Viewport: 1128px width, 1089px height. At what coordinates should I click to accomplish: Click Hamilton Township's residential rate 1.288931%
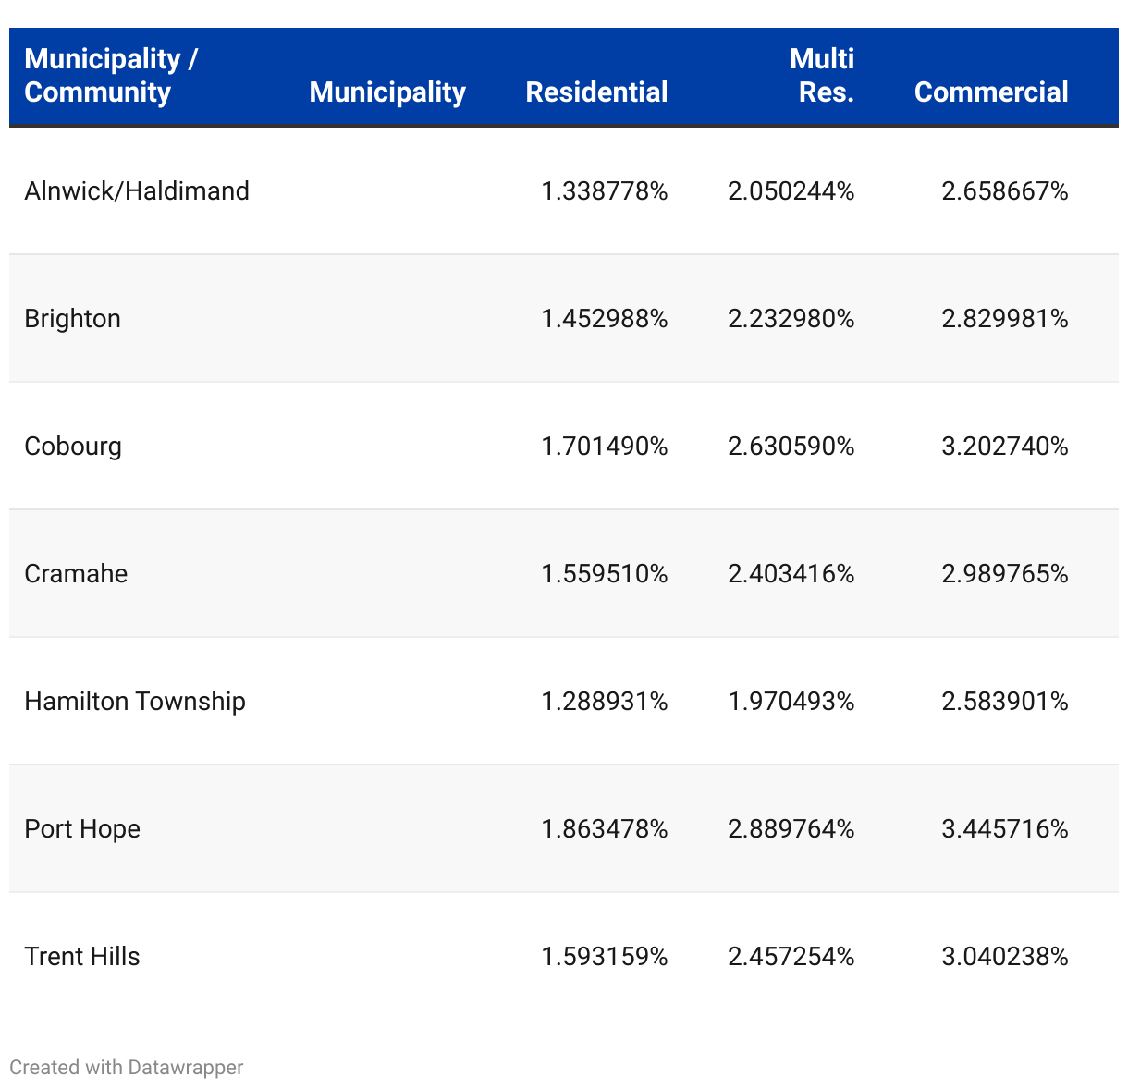coord(605,702)
